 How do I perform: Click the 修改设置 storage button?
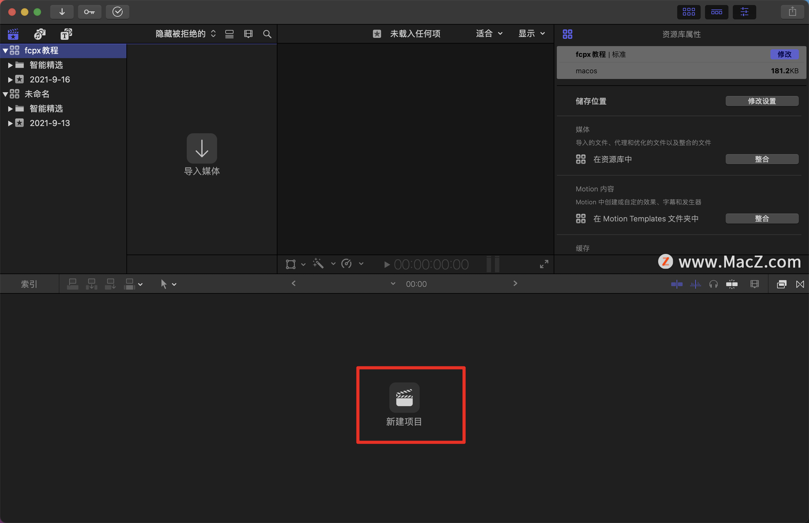(762, 101)
